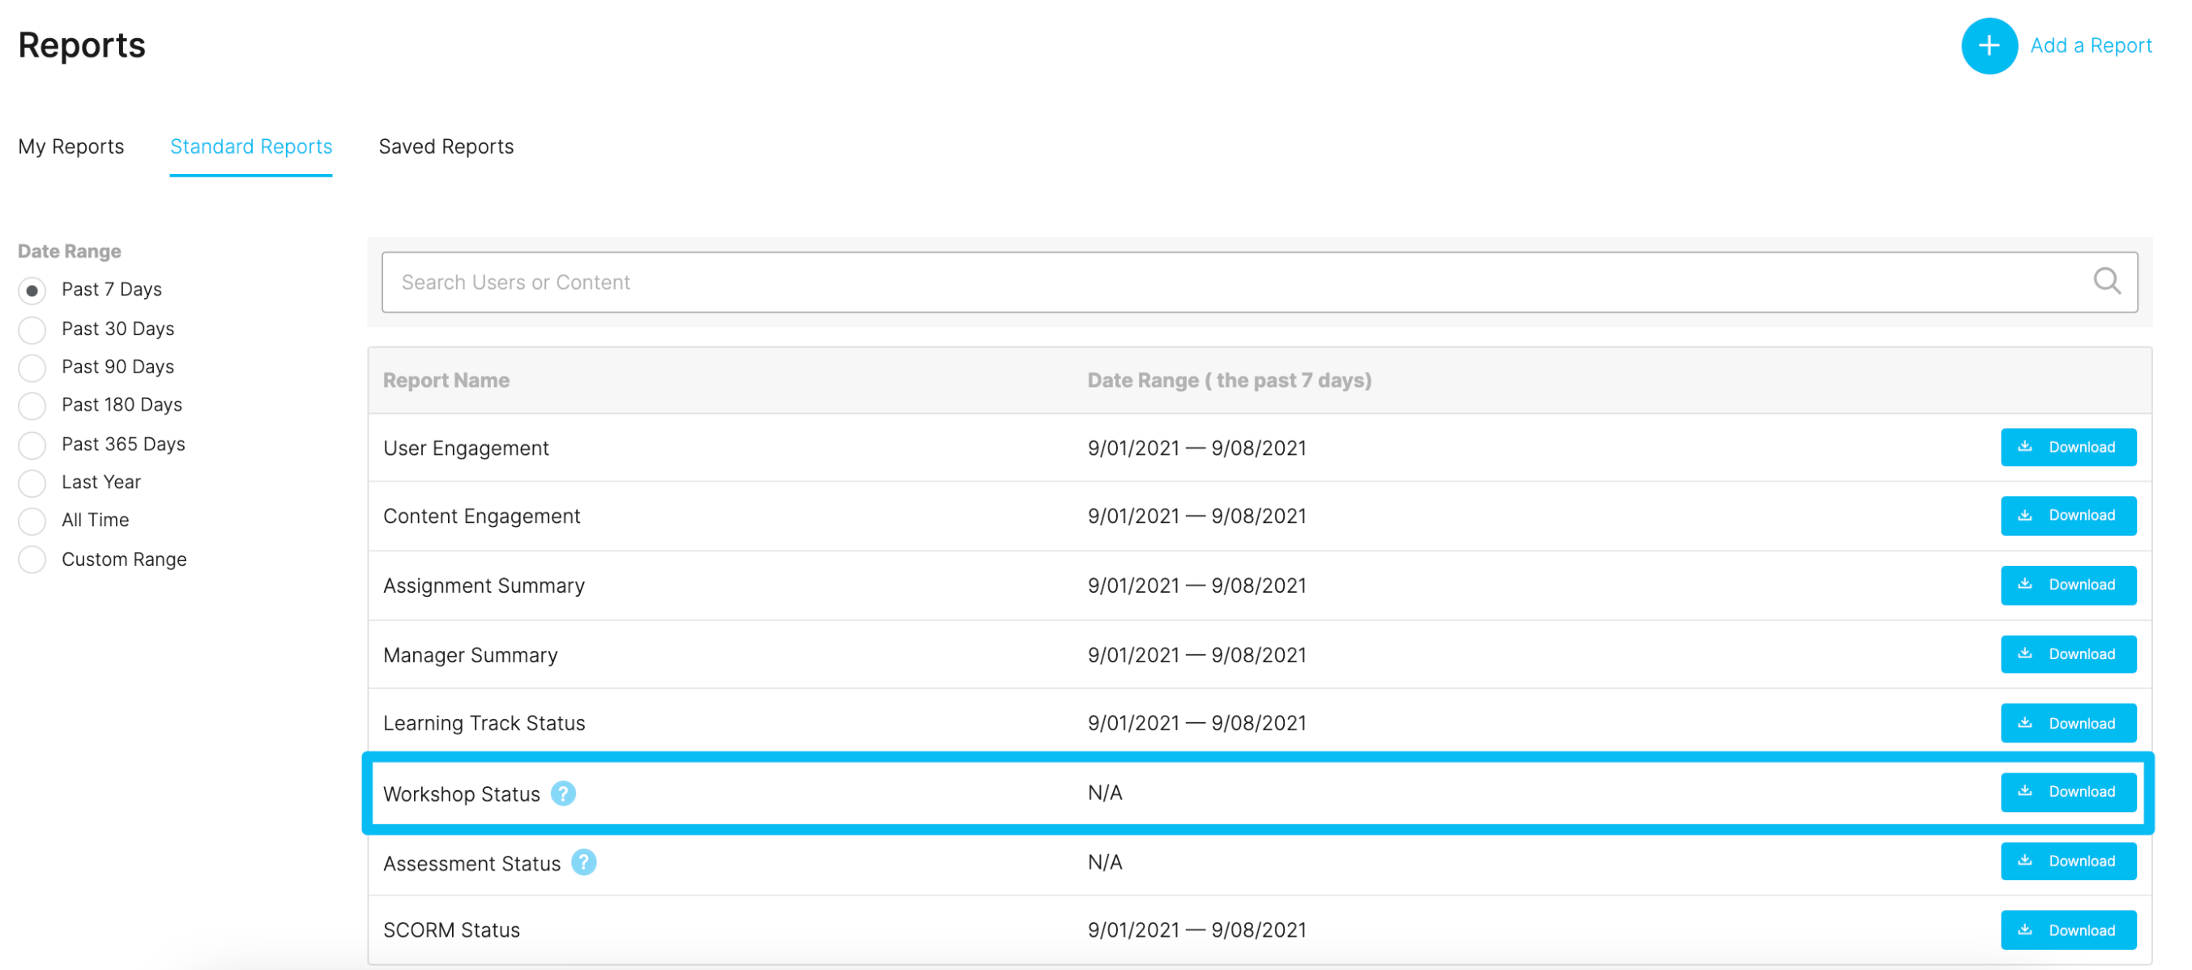This screenshot has height=970, width=2192.
Task: Click the N/A value in Workshop Status row
Action: [1105, 793]
